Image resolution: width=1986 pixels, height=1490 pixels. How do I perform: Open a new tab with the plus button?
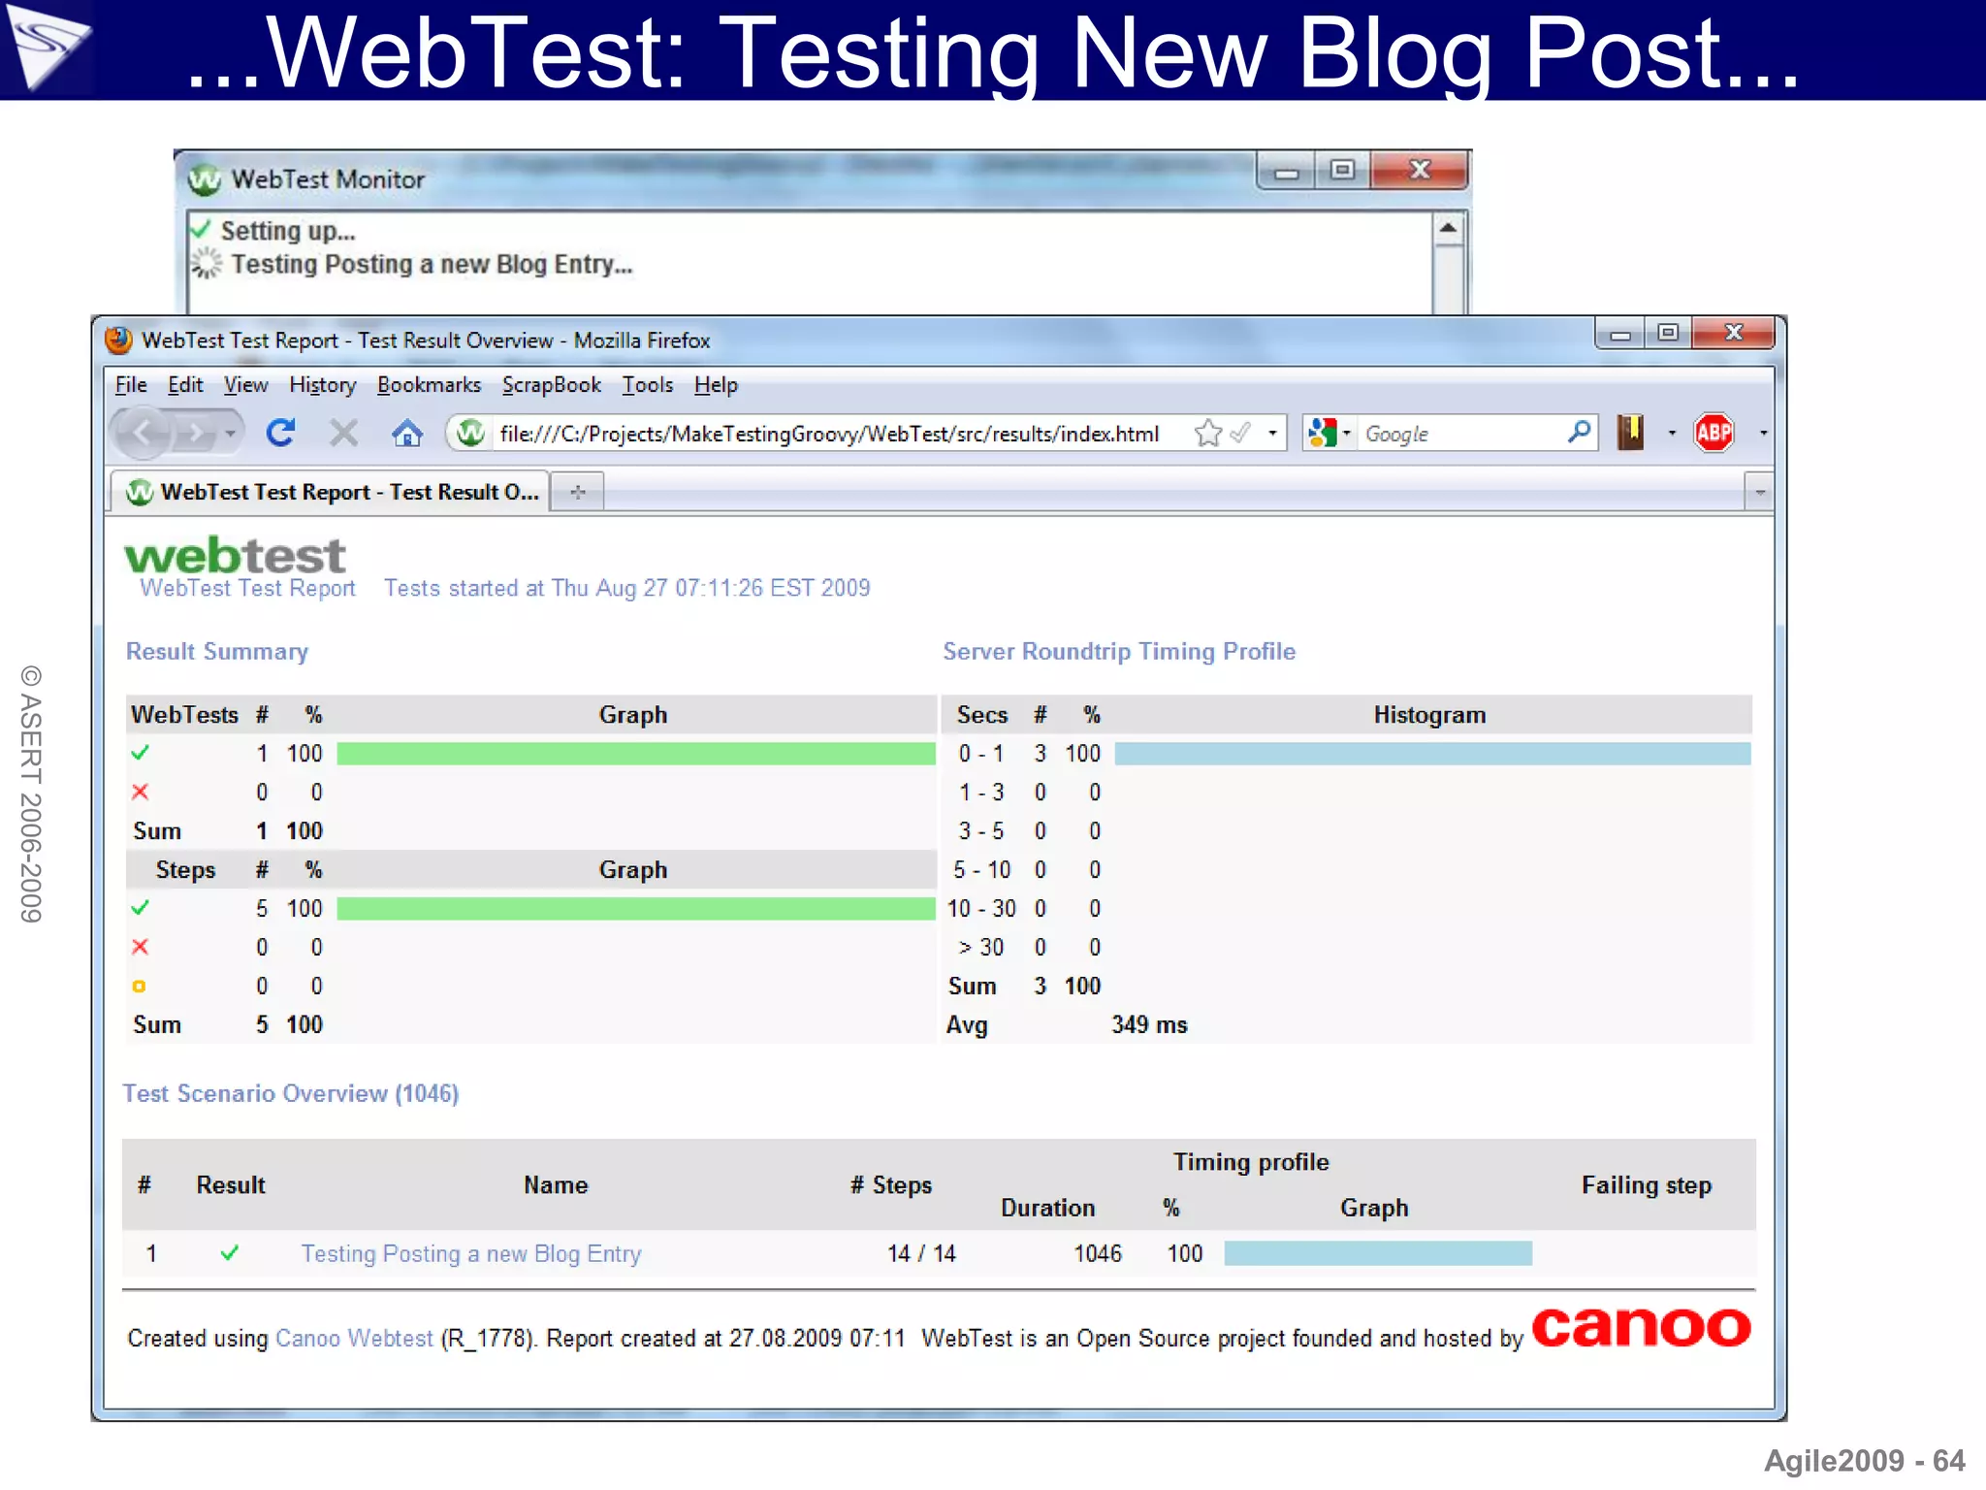[x=578, y=492]
